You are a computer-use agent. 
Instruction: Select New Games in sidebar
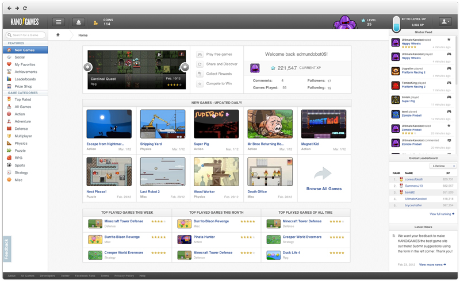(x=25, y=50)
